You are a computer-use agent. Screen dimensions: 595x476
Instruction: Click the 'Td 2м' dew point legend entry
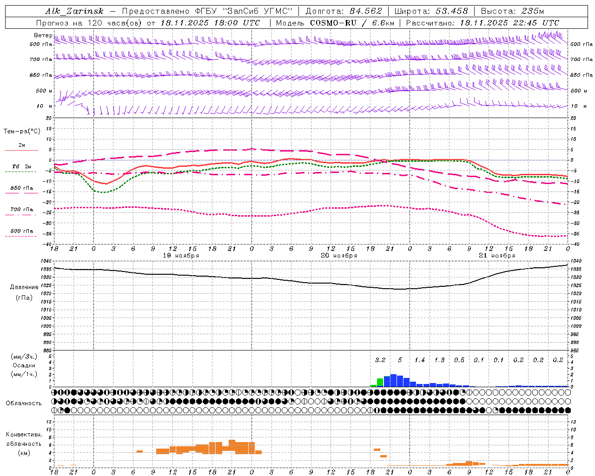[x=22, y=166]
